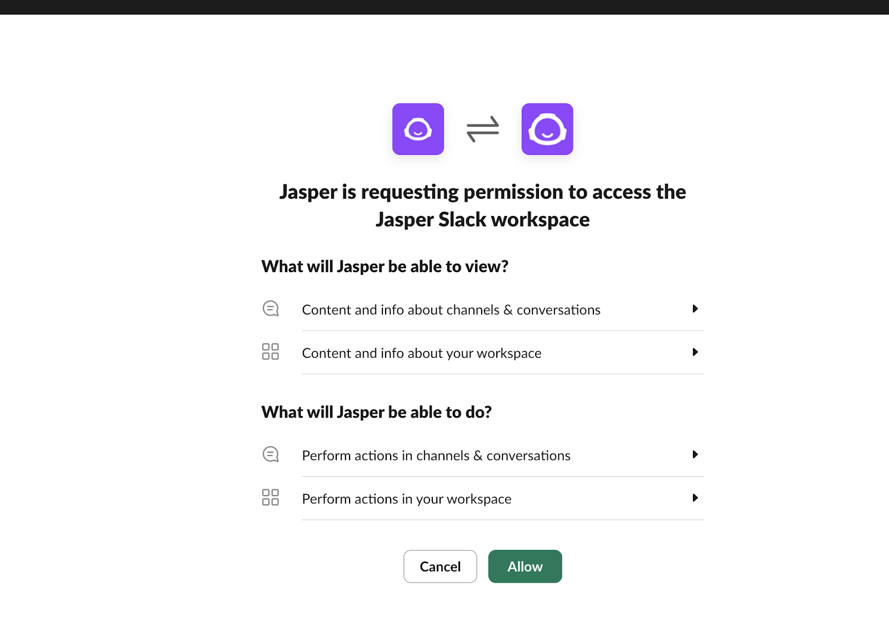The image size is (889, 631).
Task: Expand 'Content and info about your workspace' arrow
Action: (x=695, y=352)
